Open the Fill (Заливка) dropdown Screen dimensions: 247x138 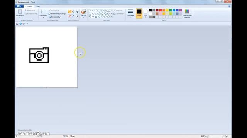click(x=119, y=14)
